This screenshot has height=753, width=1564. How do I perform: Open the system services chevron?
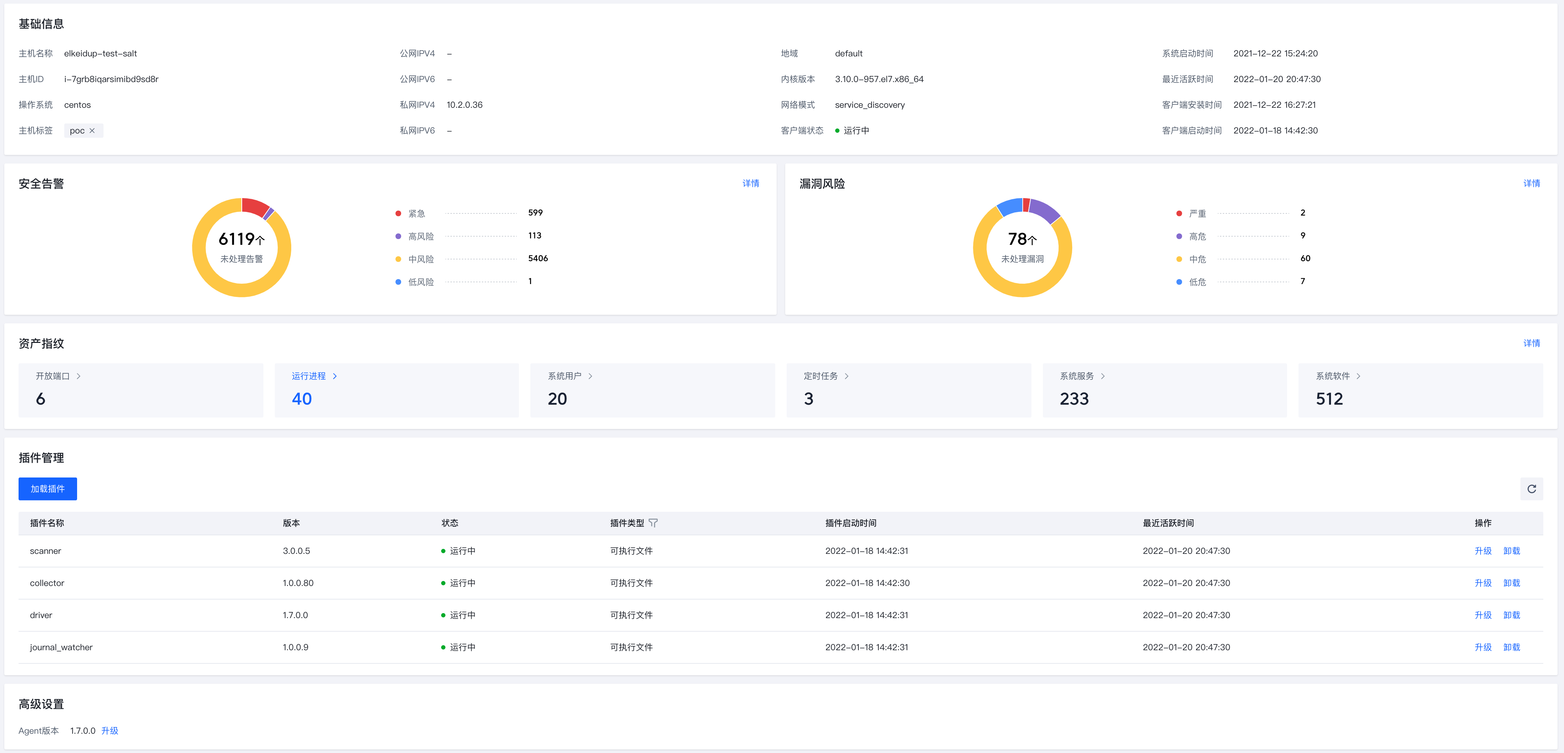pos(1103,376)
